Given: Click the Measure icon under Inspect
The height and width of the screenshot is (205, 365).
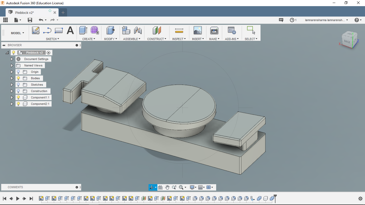Looking at the screenshot, I should 179,30.
